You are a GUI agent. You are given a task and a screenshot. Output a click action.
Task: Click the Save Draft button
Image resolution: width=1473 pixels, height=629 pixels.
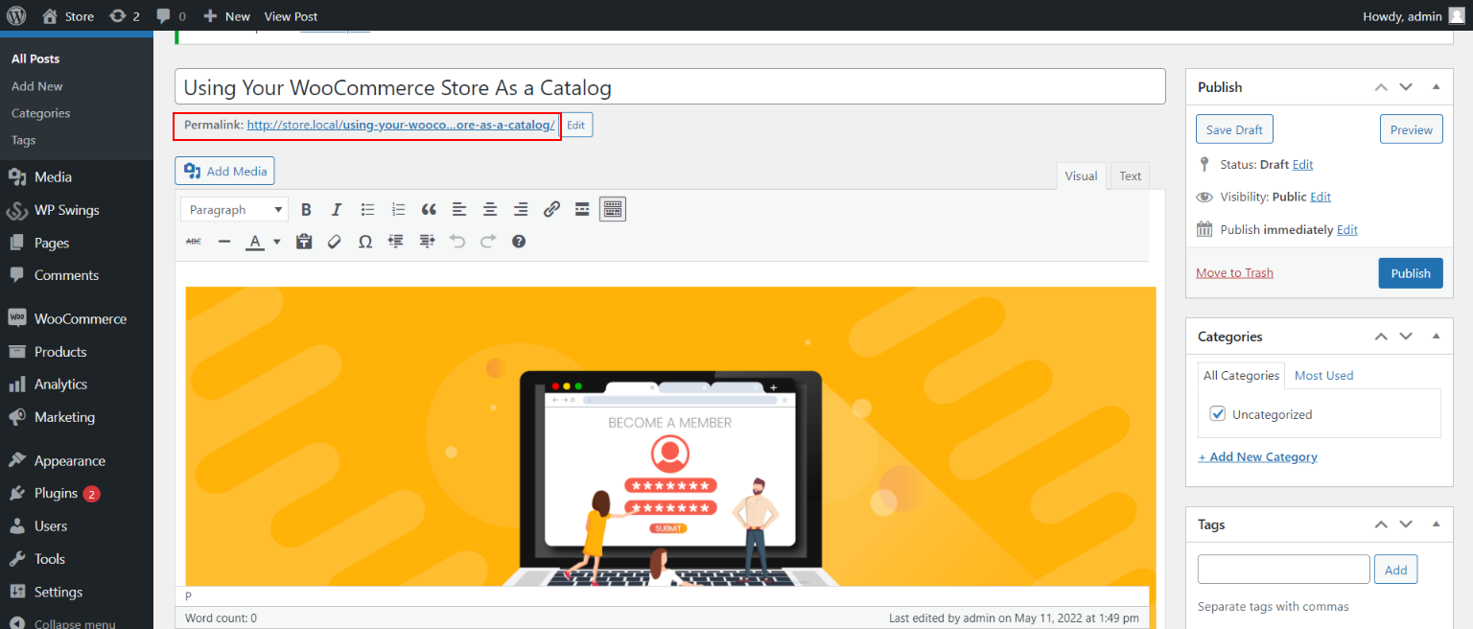coord(1234,129)
